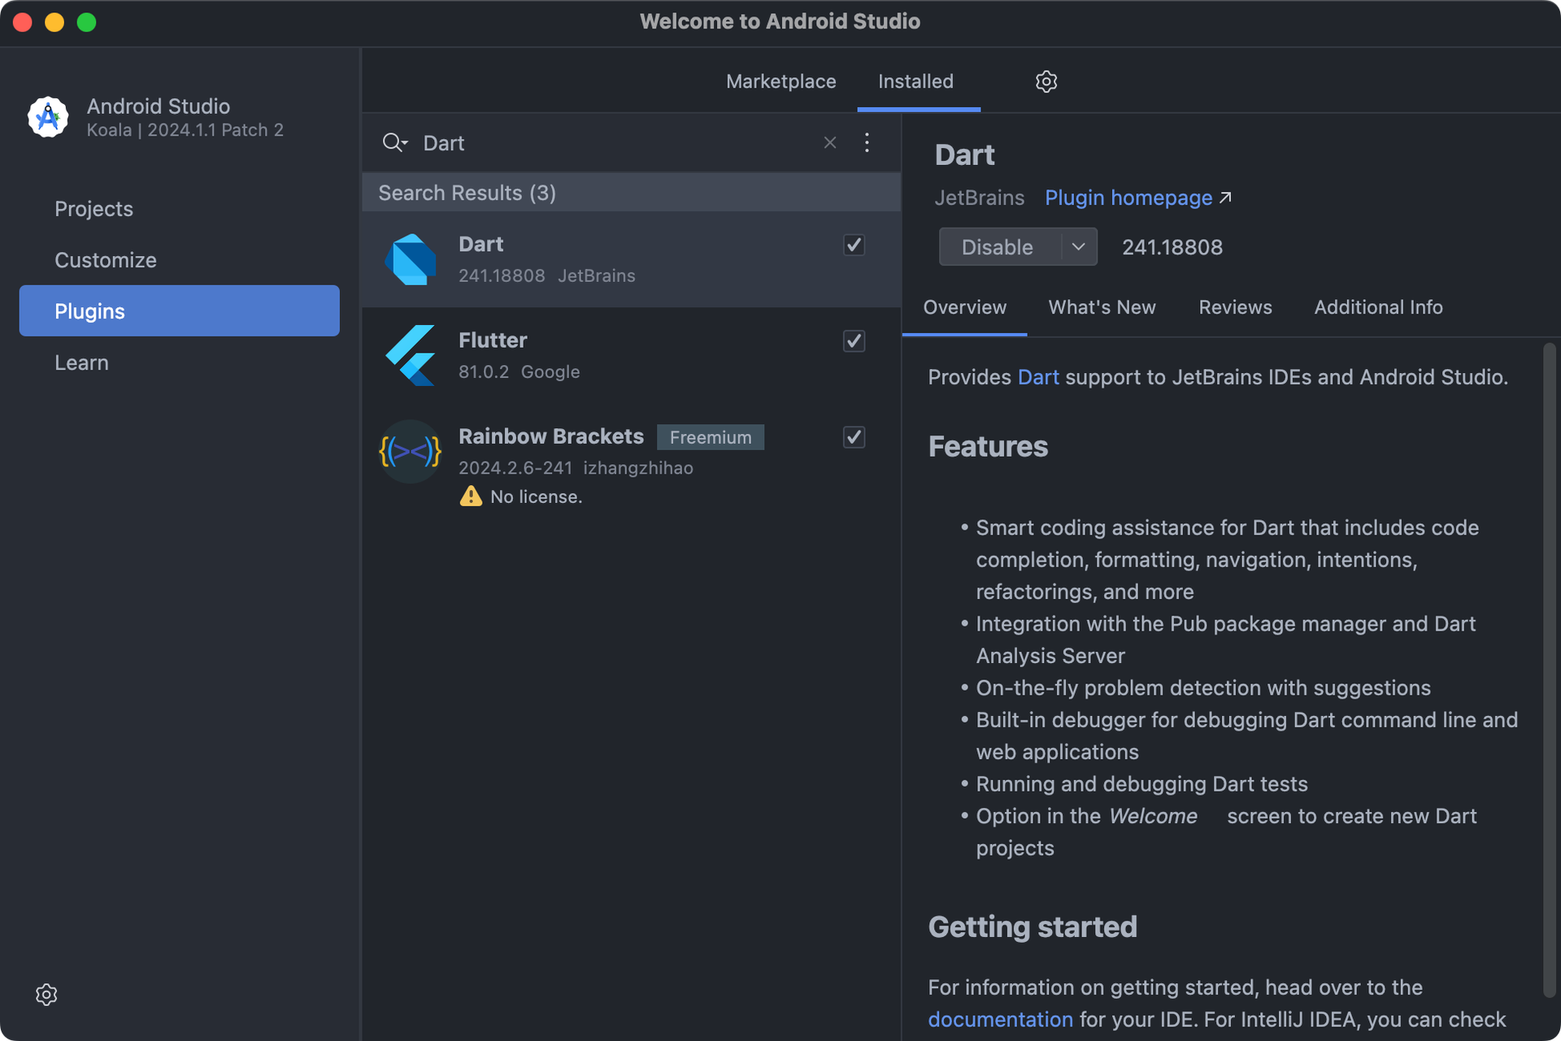Clear the Dart search text
This screenshot has width=1561, height=1041.
coord(829,143)
